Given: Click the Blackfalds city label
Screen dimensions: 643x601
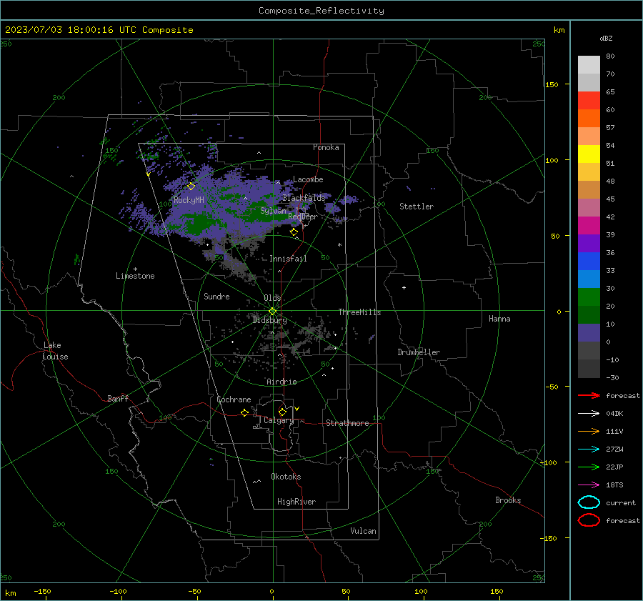Looking at the screenshot, I should coord(304,198).
